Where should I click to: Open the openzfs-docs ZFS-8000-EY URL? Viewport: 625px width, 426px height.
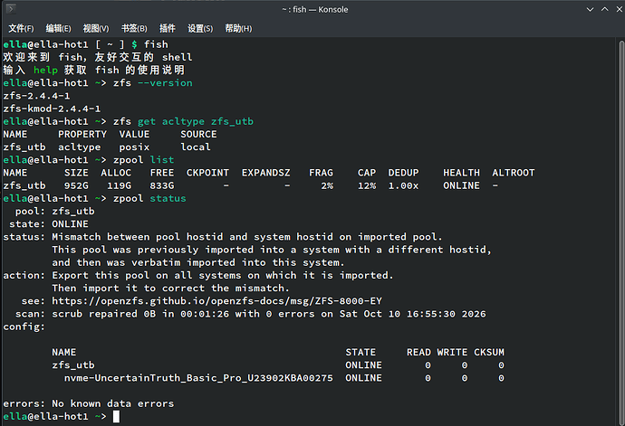216,301
